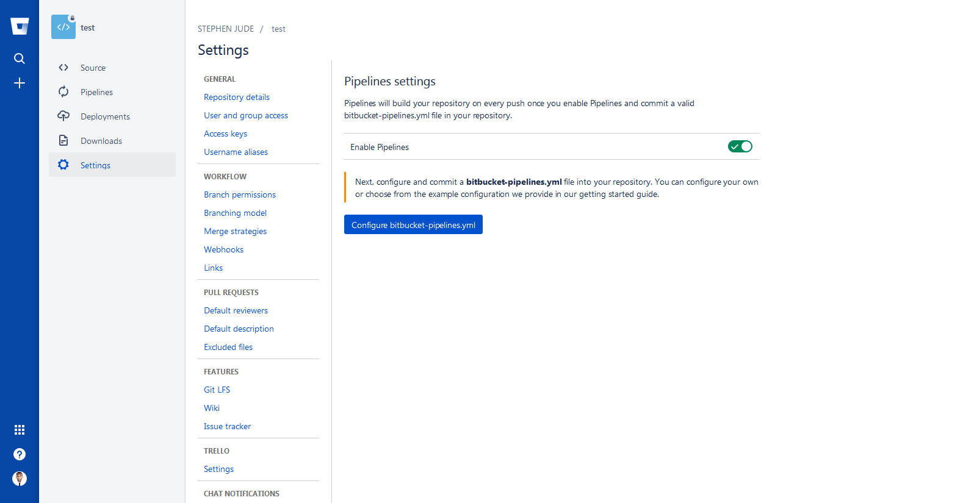Open Deployments in the sidebar
966x503 pixels.
(112, 116)
